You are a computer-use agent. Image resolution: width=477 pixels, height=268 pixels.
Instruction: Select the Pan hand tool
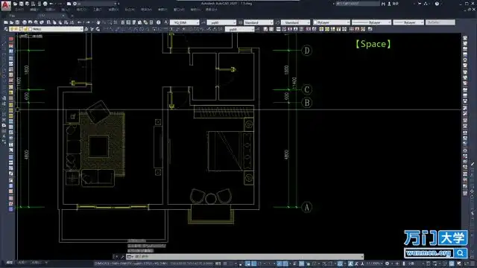(98, 22)
